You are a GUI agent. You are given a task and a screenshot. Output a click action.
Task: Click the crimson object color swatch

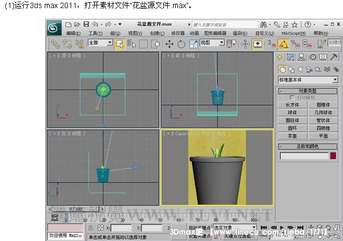333,156
